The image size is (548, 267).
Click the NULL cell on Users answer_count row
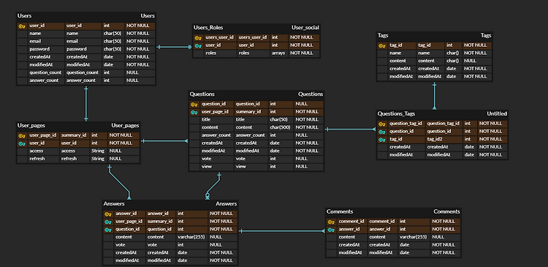(x=140, y=80)
